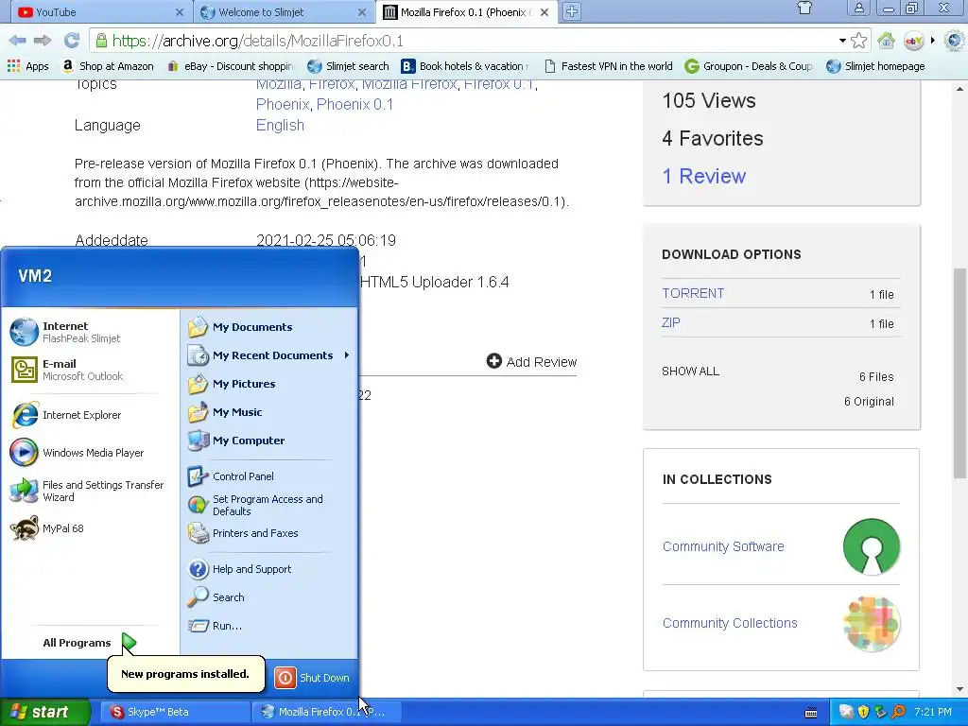Click the toolbar overflow arrow next to eBay
The image size is (968, 726).
[933, 41]
